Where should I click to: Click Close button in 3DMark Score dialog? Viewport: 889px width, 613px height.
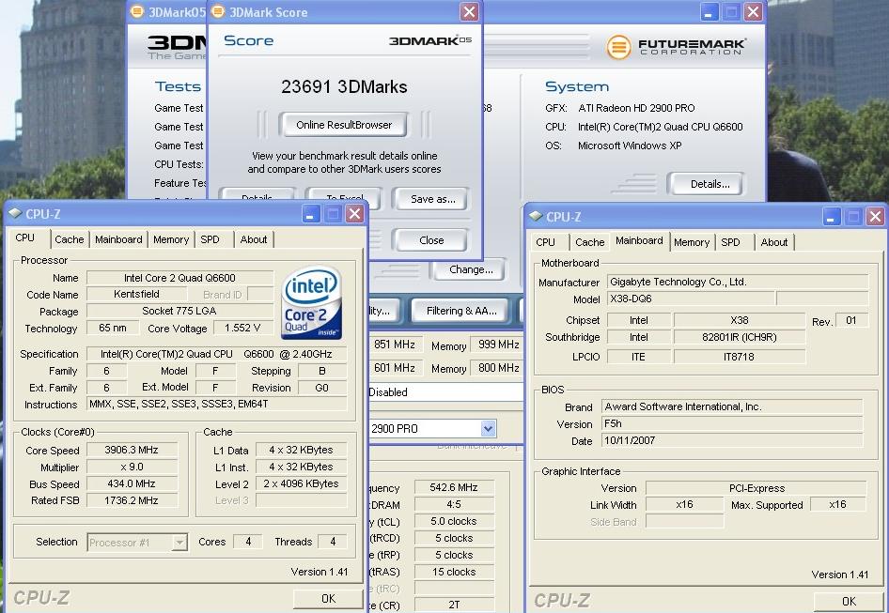coord(431,240)
